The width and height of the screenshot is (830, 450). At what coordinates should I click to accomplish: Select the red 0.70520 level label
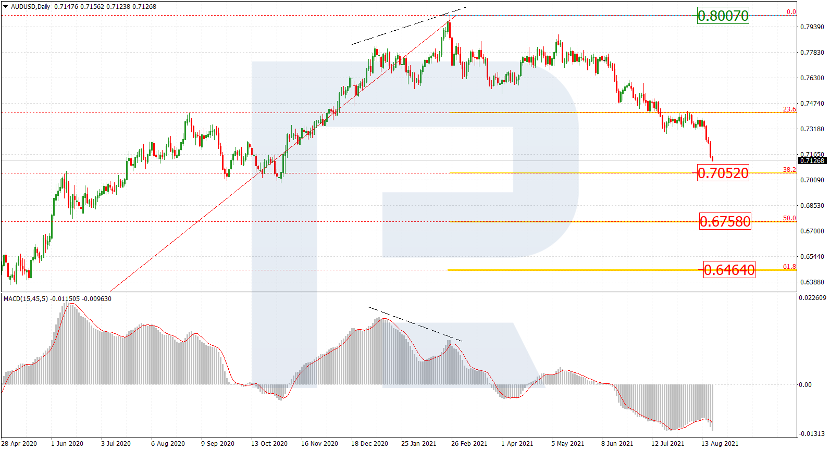tap(723, 173)
